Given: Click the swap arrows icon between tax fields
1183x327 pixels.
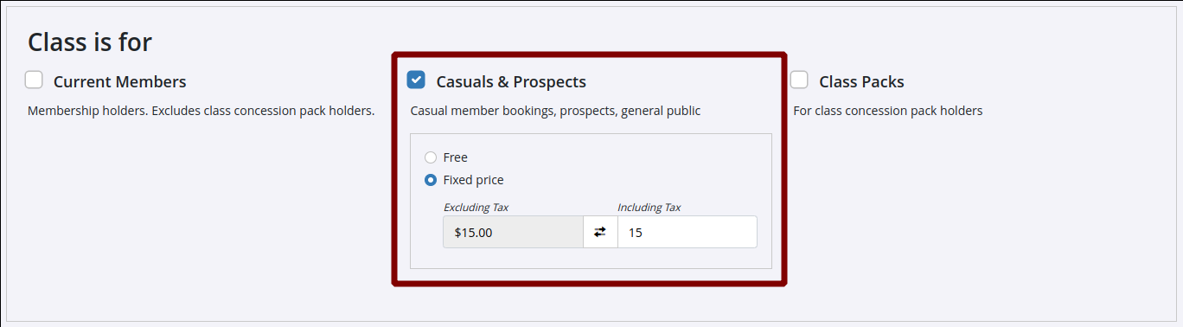Looking at the screenshot, I should [600, 232].
